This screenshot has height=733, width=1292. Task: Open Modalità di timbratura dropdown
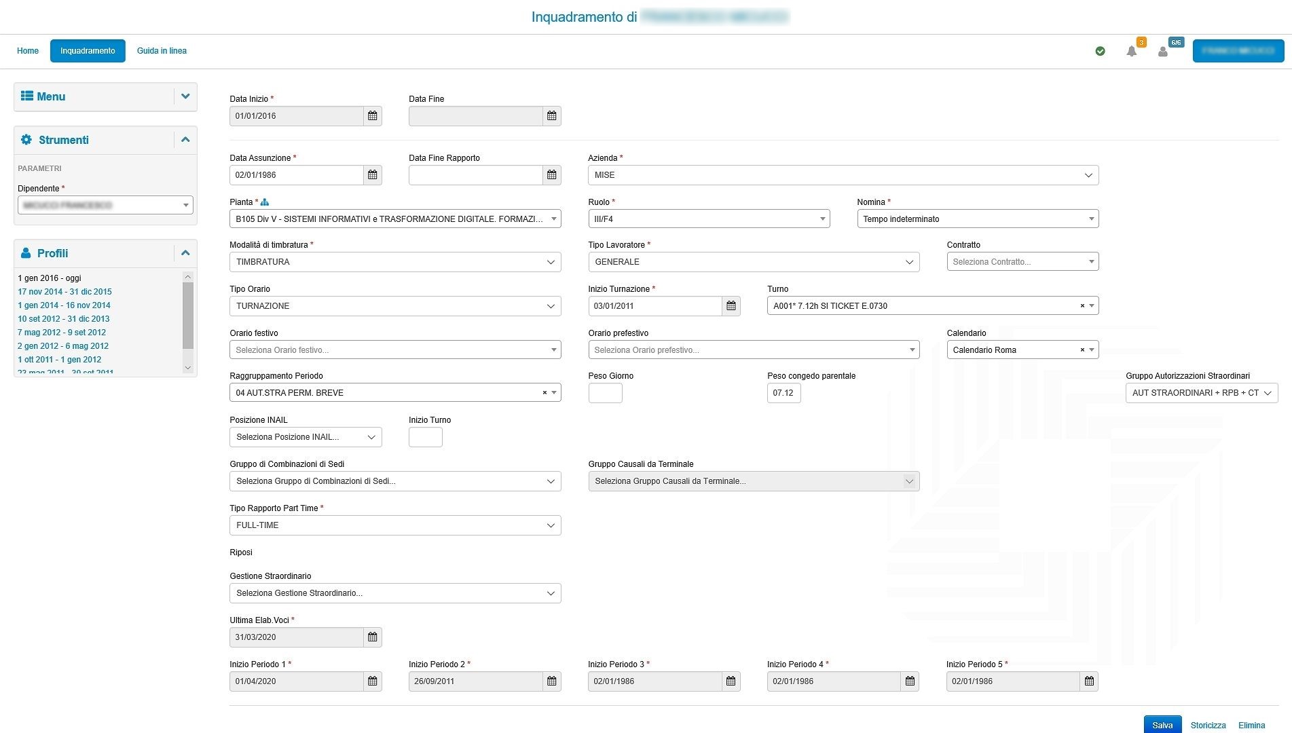pos(395,262)
